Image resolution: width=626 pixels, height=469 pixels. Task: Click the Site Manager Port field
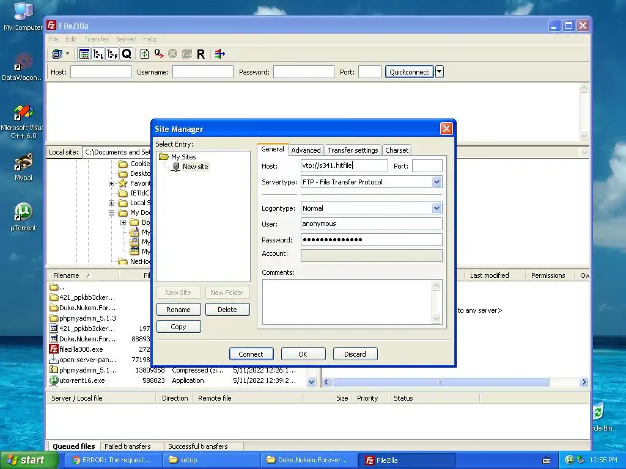427,166
